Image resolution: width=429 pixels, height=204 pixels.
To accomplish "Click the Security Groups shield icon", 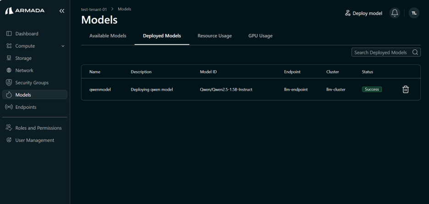I will click(x=9, y=83).
